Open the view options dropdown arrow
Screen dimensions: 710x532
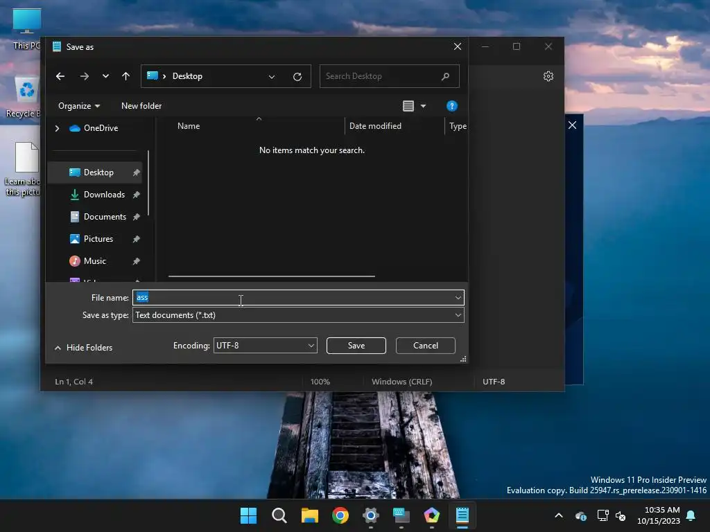(x=424, y=106)
